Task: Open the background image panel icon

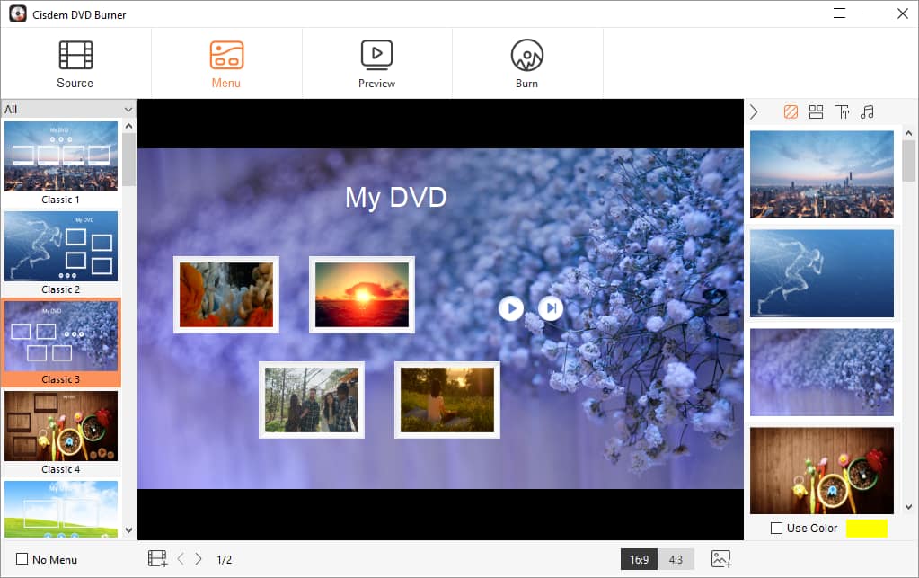Action: click(x=791, y=111)
